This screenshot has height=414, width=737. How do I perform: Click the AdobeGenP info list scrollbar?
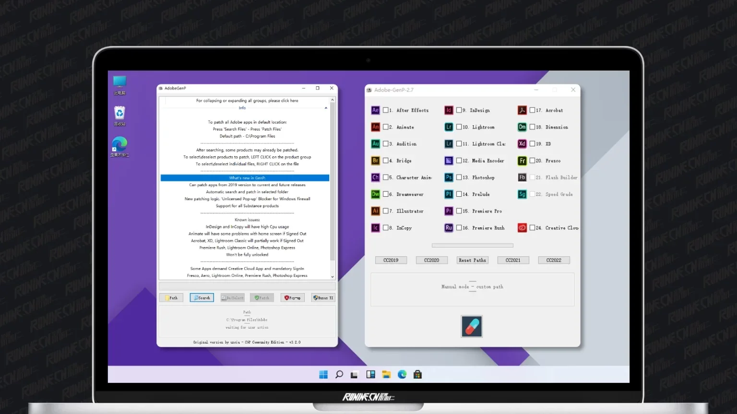[x=333, y=188]
